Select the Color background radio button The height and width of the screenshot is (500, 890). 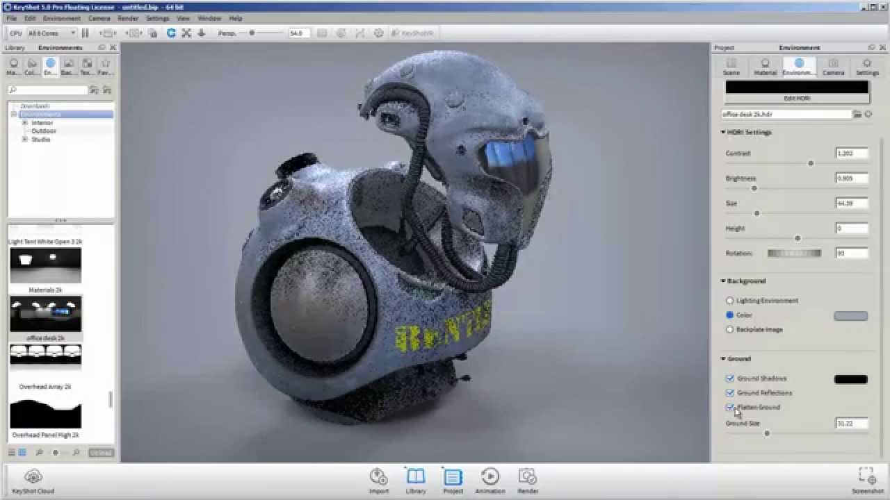[730, 315]
